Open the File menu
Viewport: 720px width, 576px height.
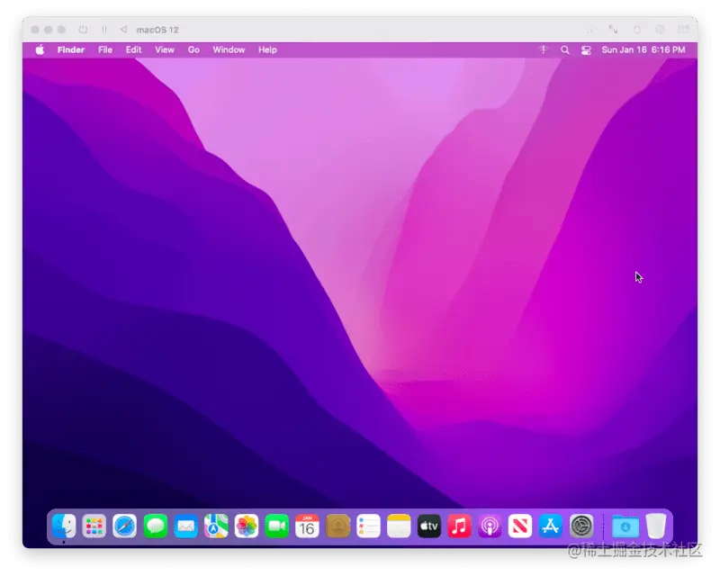[105, 49]
